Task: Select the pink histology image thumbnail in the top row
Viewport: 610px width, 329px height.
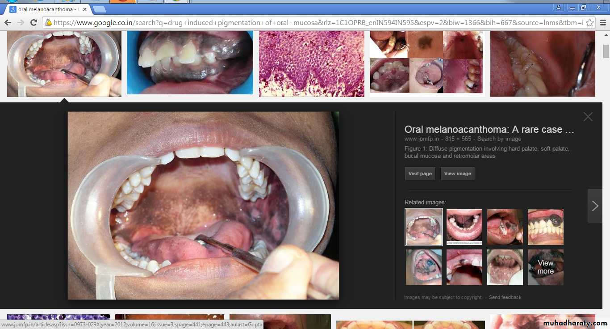Action: [x=311, y=63]
